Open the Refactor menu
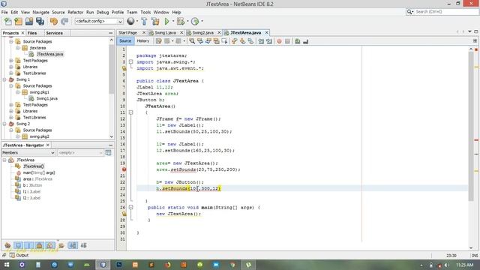480x270 pixels. [75, 12]
